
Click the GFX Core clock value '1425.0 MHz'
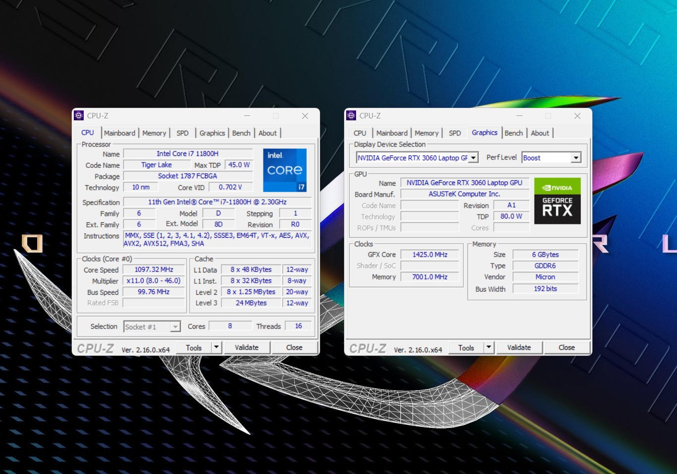point(430,255)
